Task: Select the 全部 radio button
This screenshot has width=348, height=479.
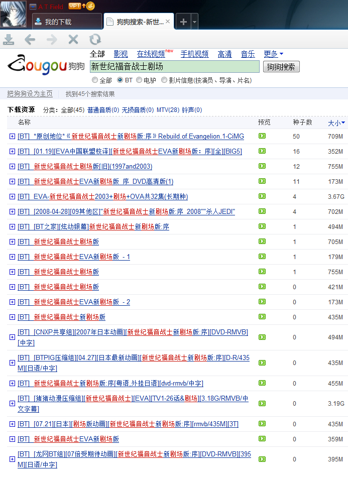Action: pyautogui.click(x=95, y=80)
